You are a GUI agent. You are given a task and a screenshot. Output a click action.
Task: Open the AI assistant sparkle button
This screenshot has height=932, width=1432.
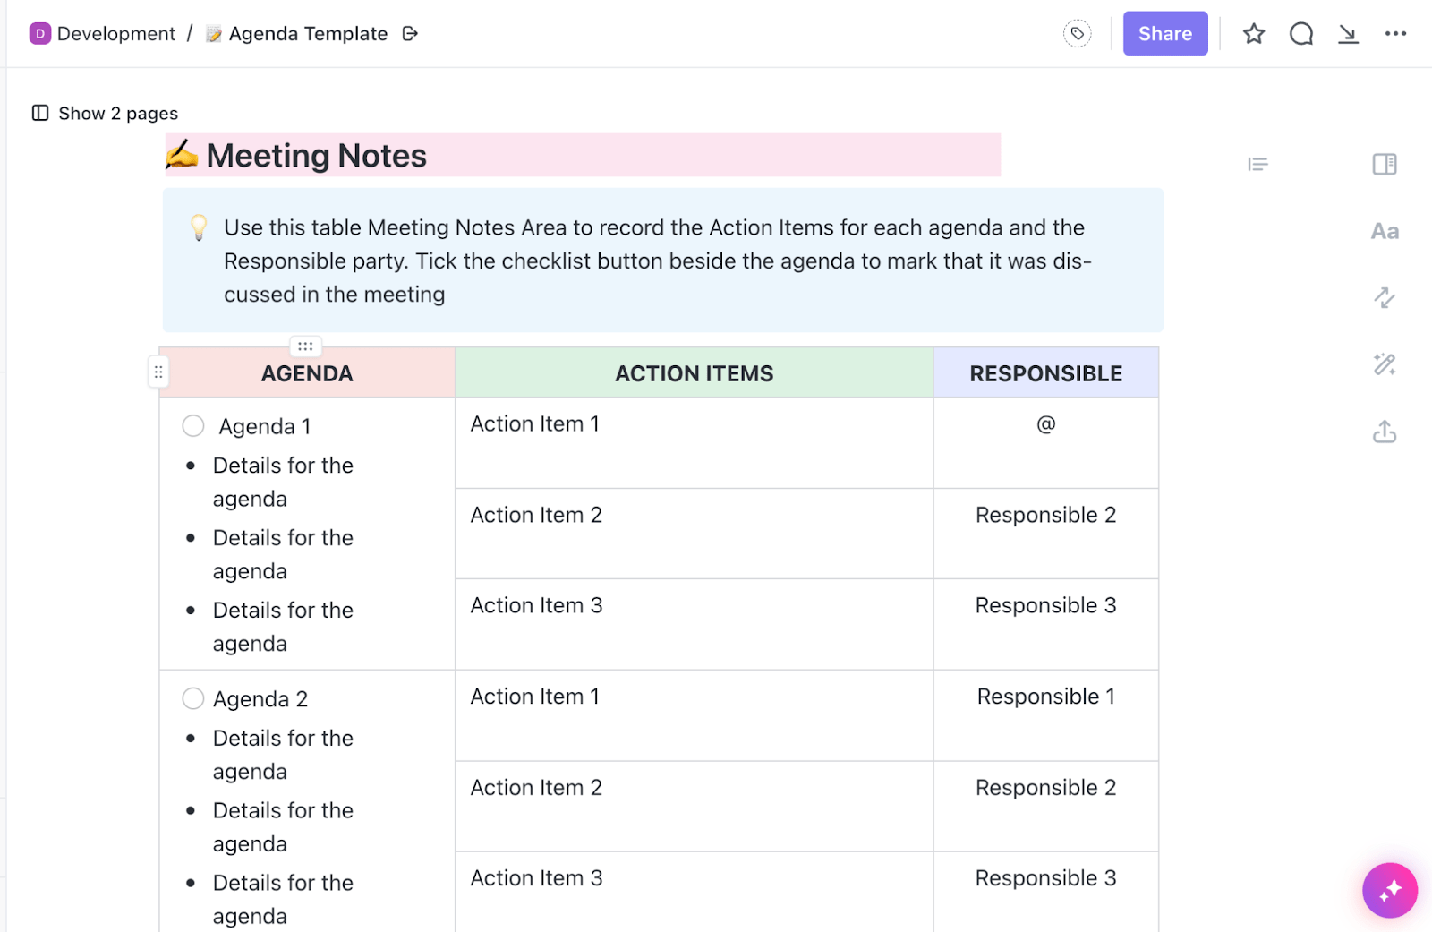tap(1390, 891)
